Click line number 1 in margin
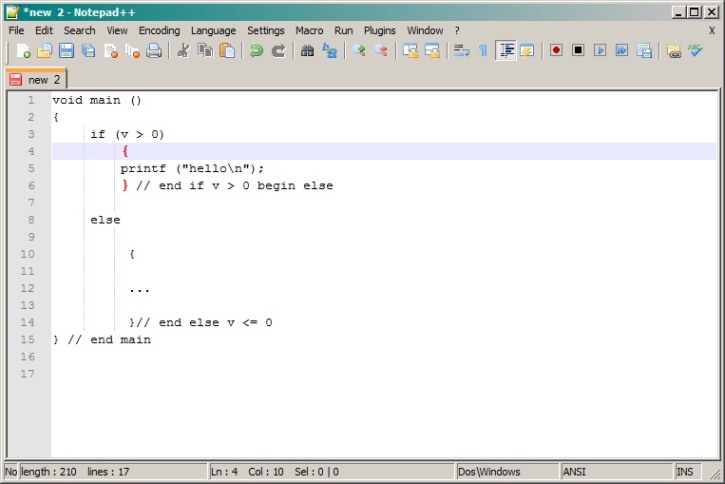Screen dimensions: 725x484 point(31,100)
